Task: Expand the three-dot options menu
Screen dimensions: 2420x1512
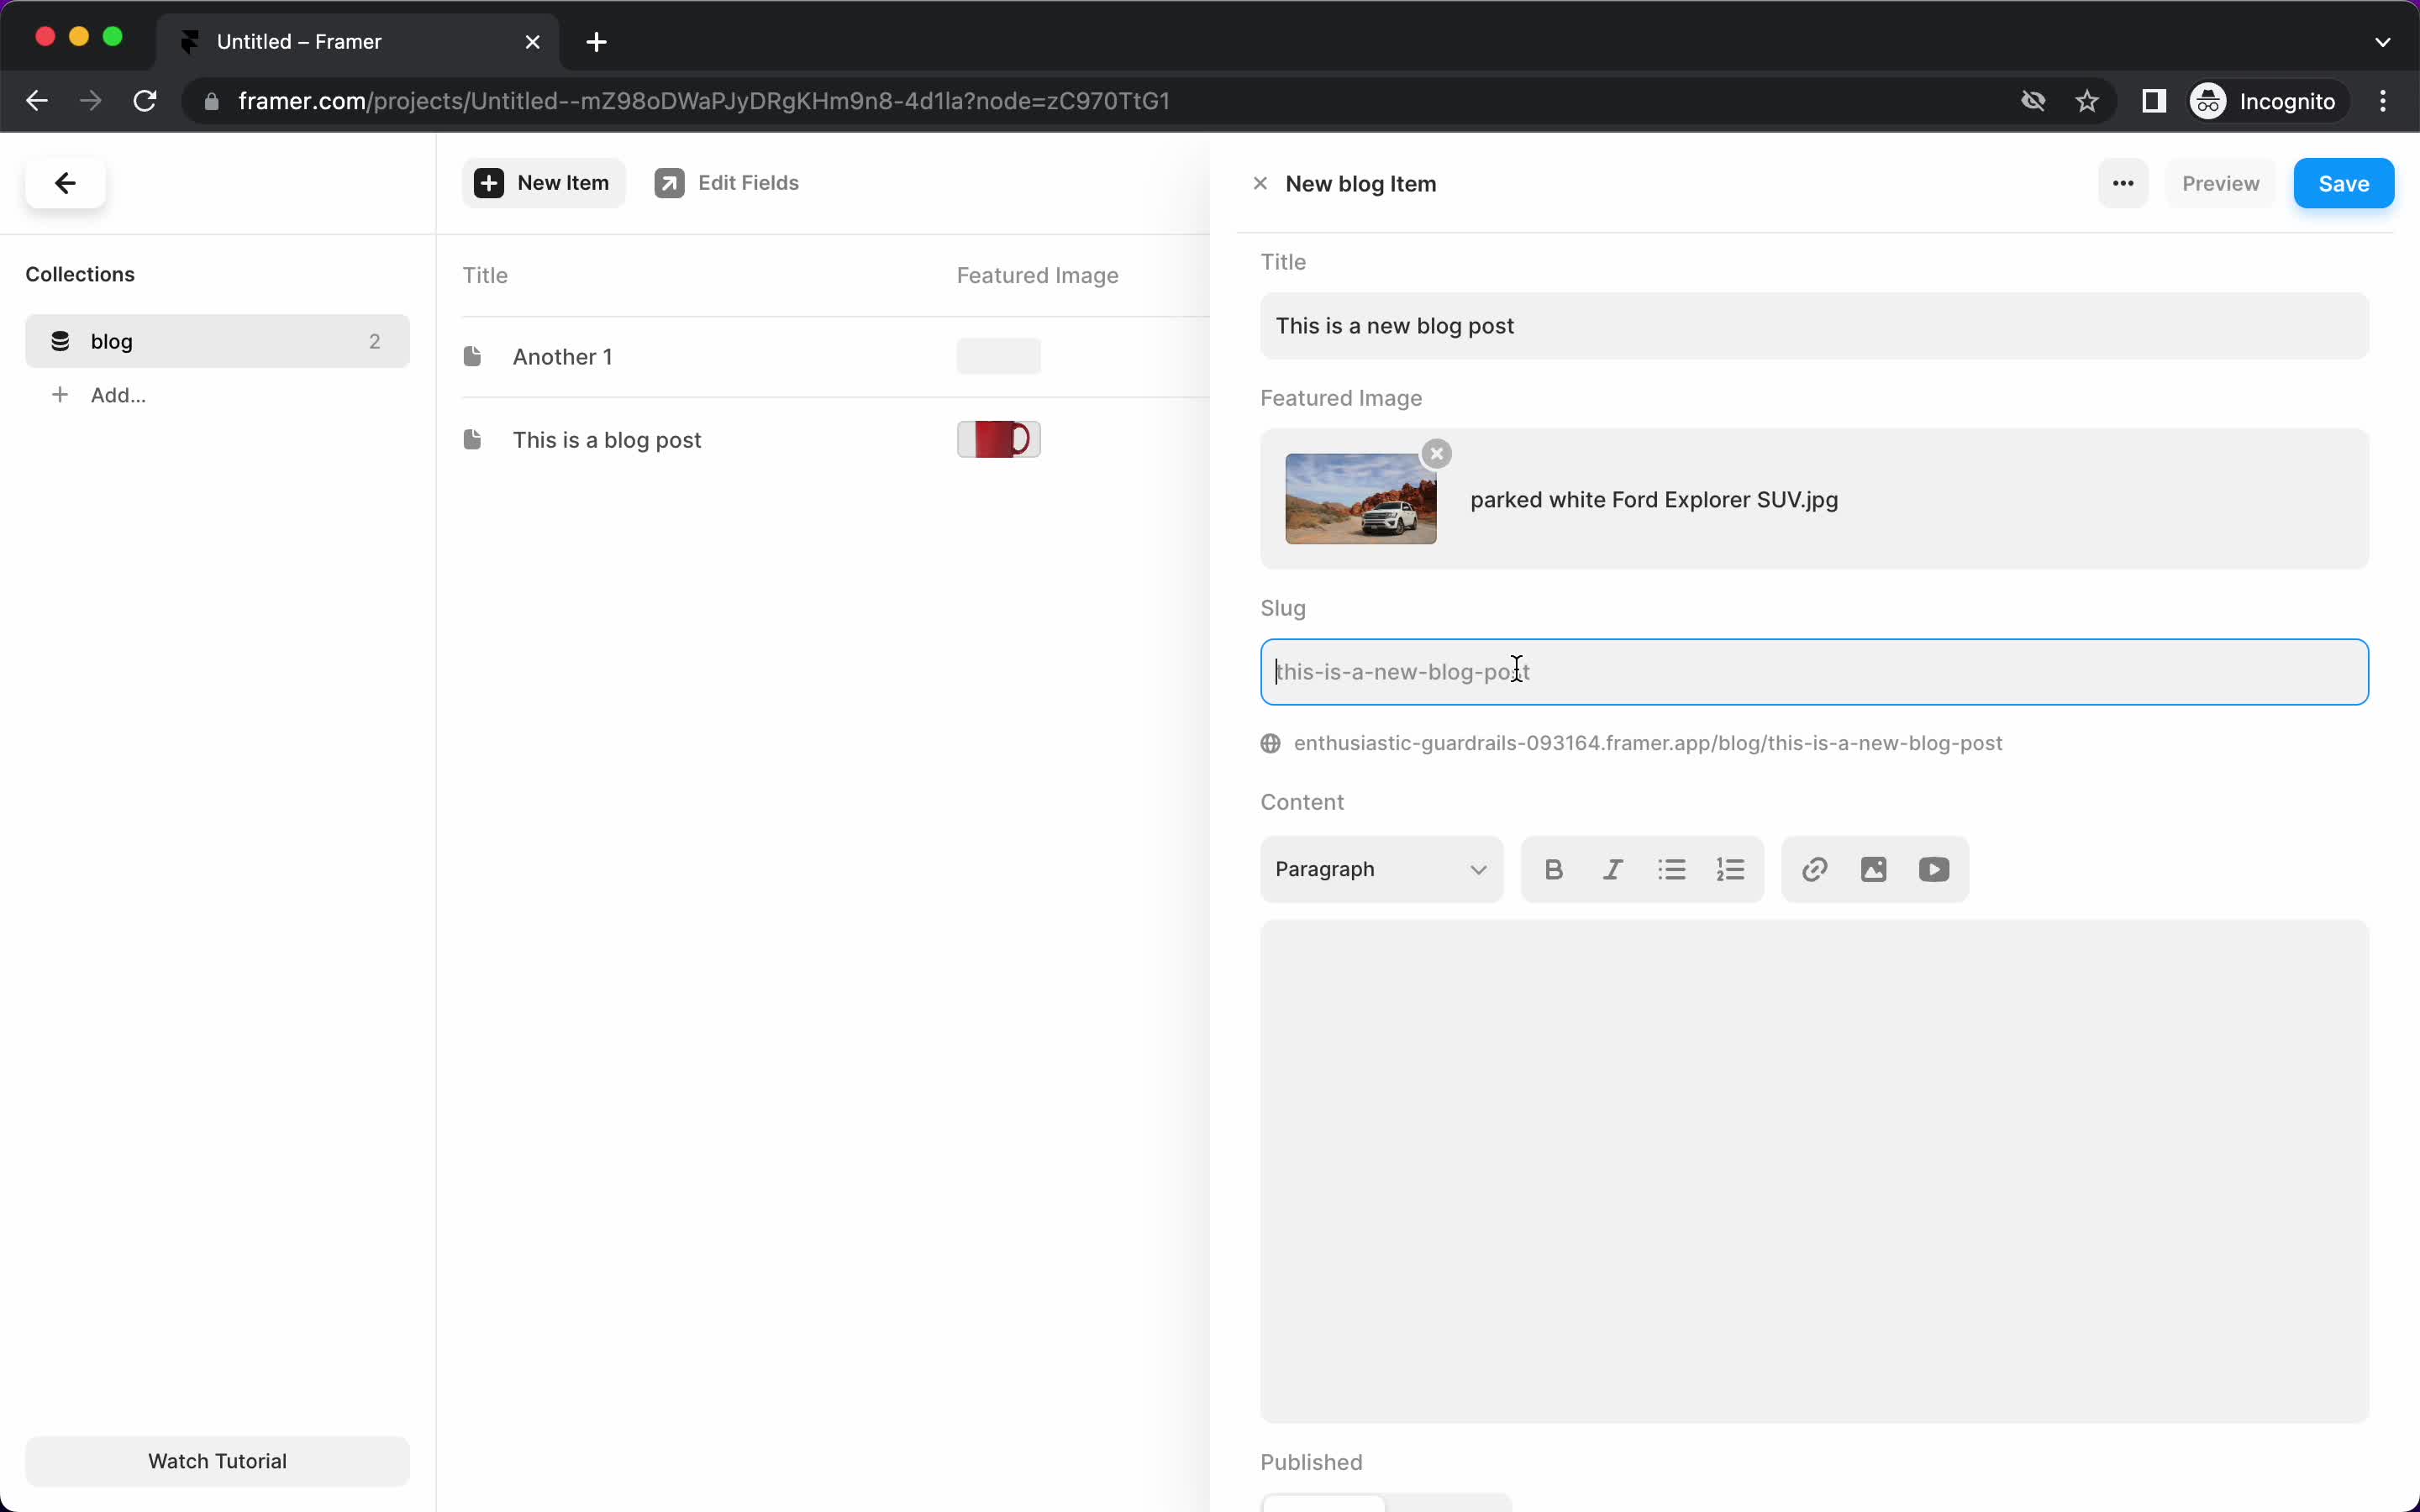Action: [2124, 183]
